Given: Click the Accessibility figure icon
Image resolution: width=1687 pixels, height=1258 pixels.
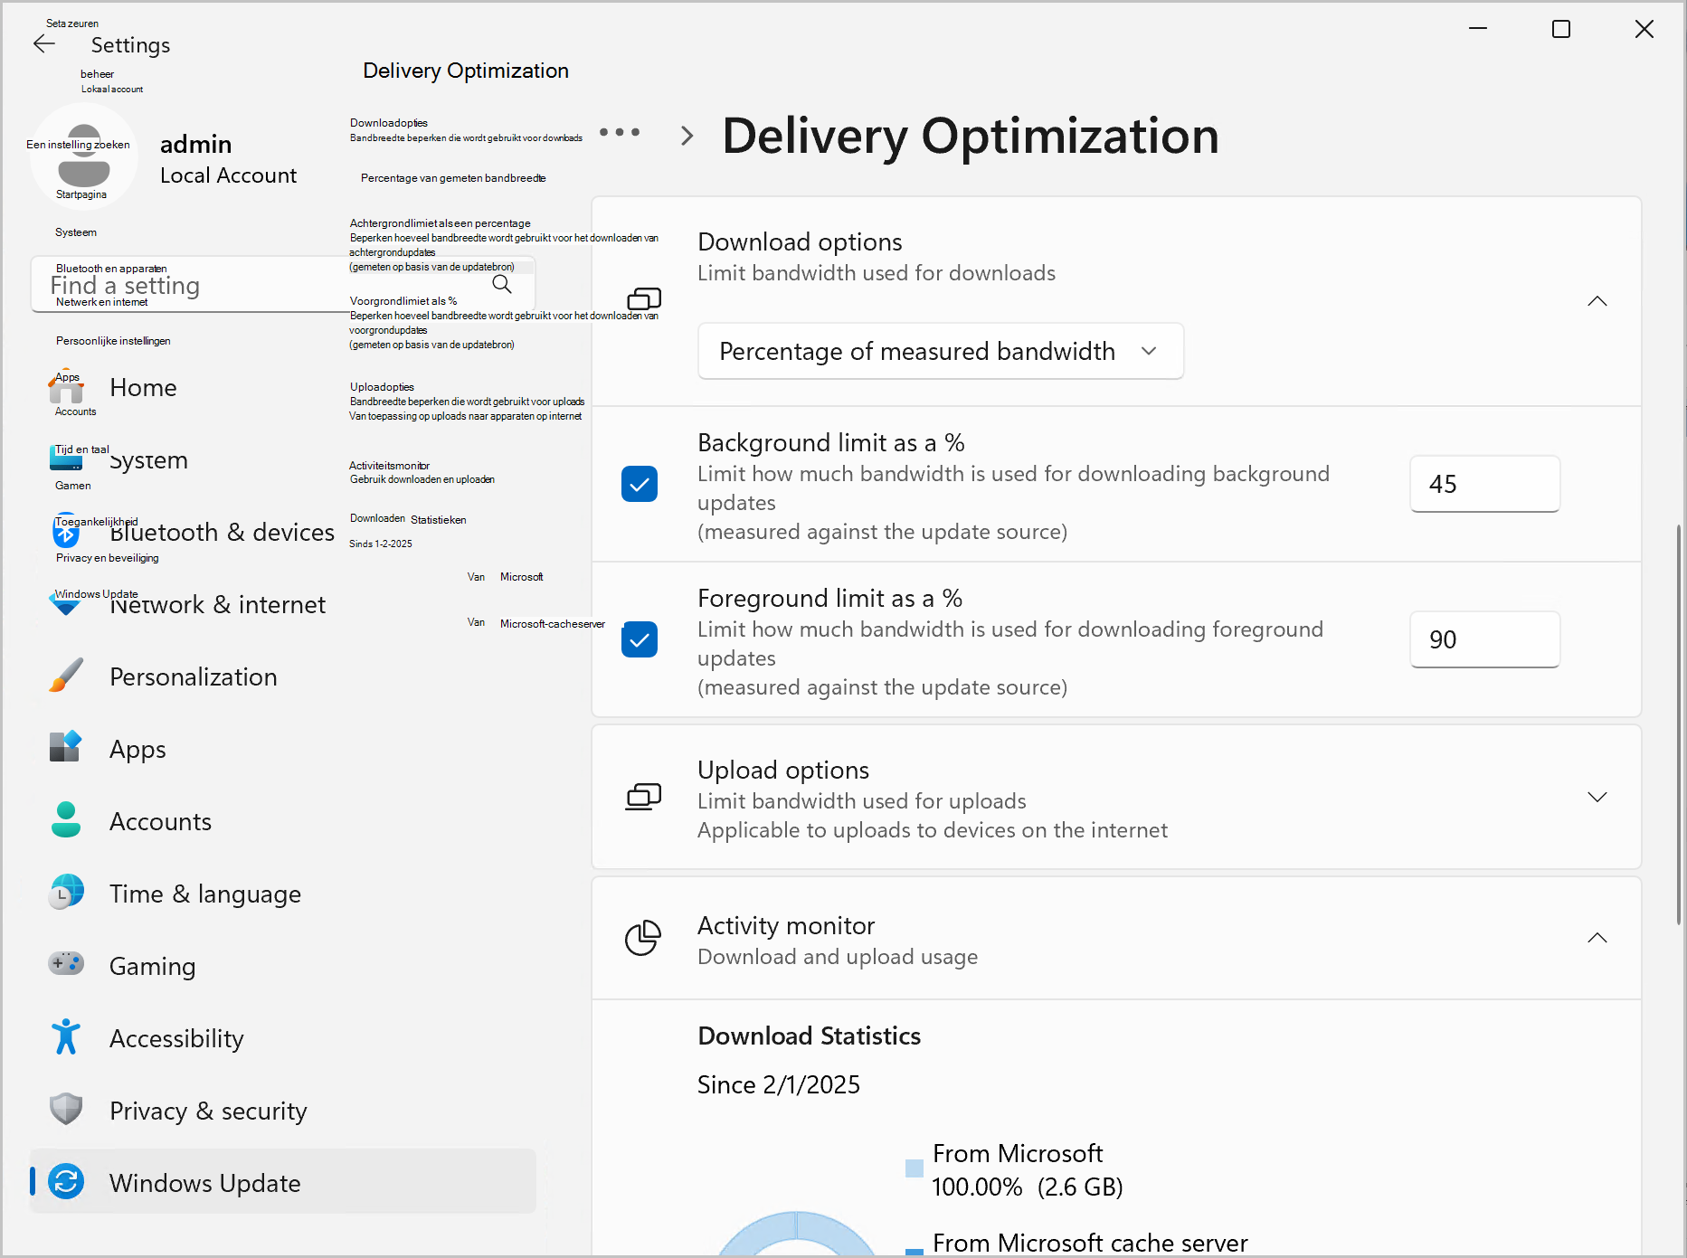Looking at the screenshot, I should coord(66,1037).
